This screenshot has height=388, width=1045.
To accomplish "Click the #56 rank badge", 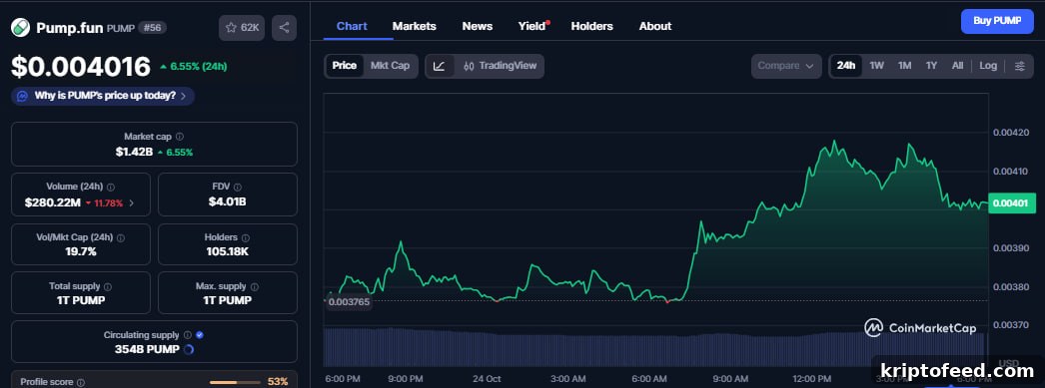I will point(152,27).
